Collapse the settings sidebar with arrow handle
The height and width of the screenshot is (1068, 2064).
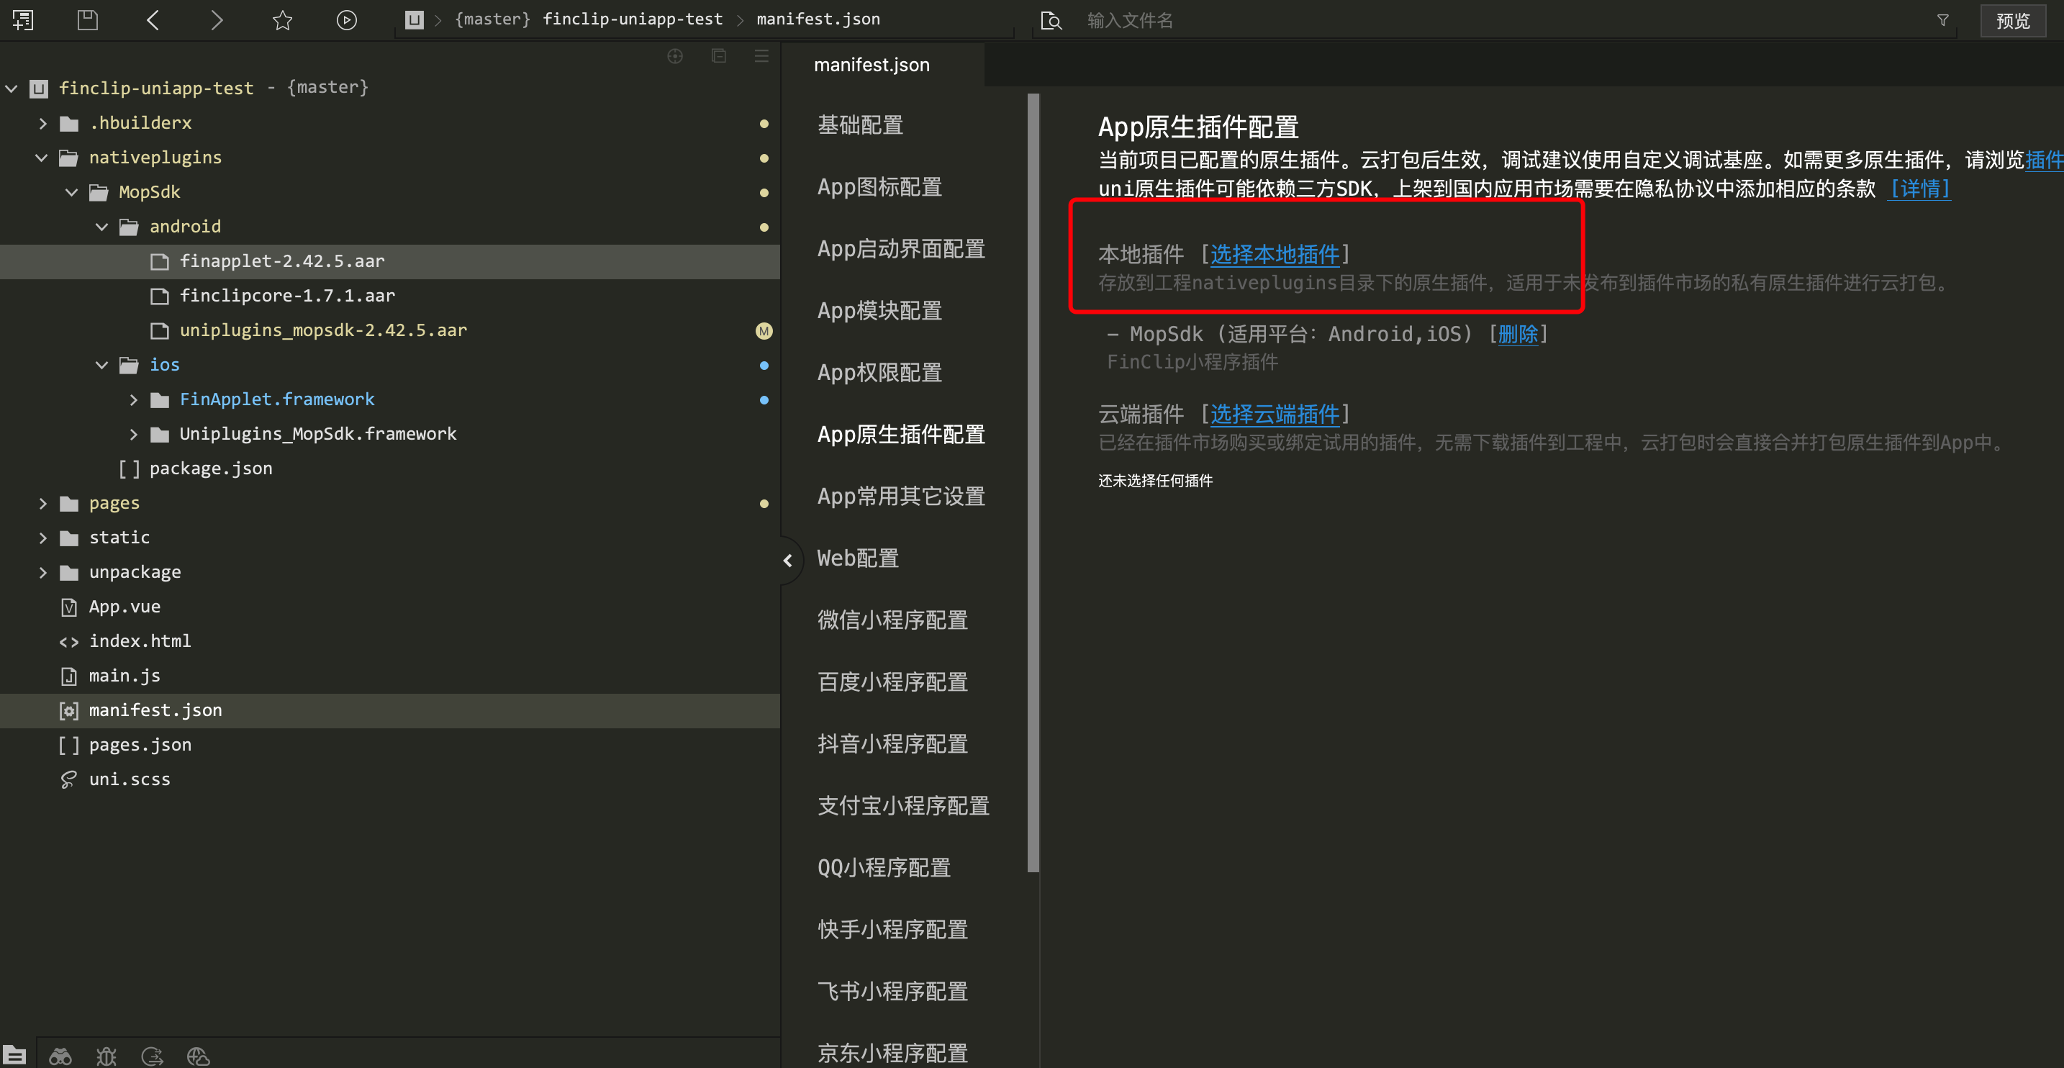pos(787,560)
